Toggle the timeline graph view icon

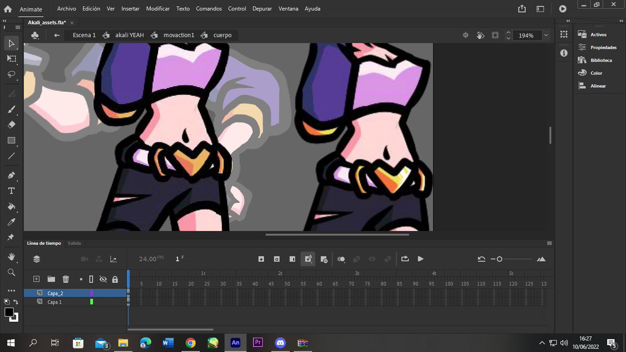pyautogui.click(x=113, y=259)
